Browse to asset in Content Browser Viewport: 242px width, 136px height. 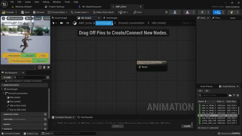(39, 12)
